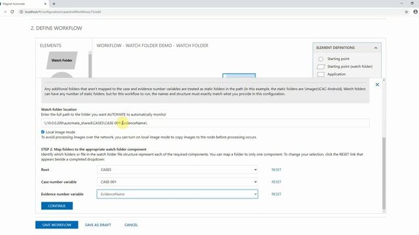Open the browser profile icon
Image resolution: width=419 pixels, height=235 pixels.
pos(416,12)
